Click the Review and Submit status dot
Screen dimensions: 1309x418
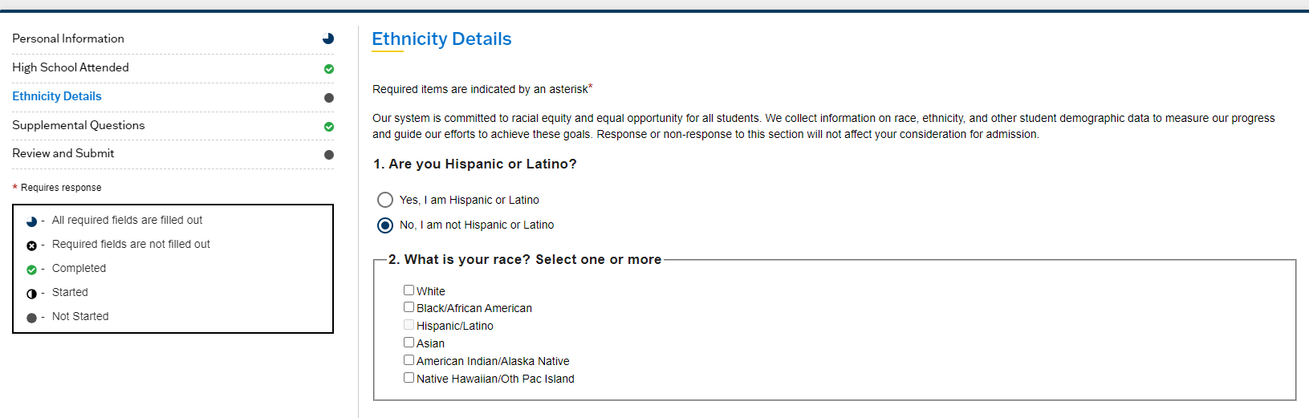[329, 155]
